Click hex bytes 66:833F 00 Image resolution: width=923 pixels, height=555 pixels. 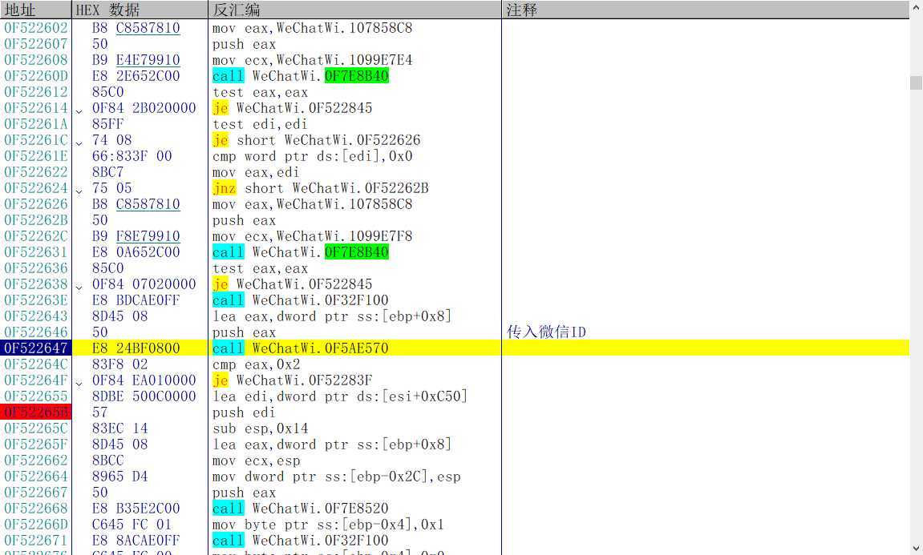[x=132, y=156]
